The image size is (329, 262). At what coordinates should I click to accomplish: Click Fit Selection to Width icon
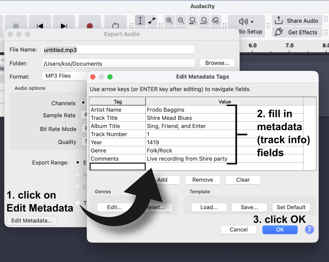192,20
